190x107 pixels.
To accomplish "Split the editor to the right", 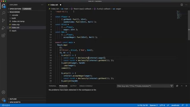I will pyautogui.click(x=182, y=5).
